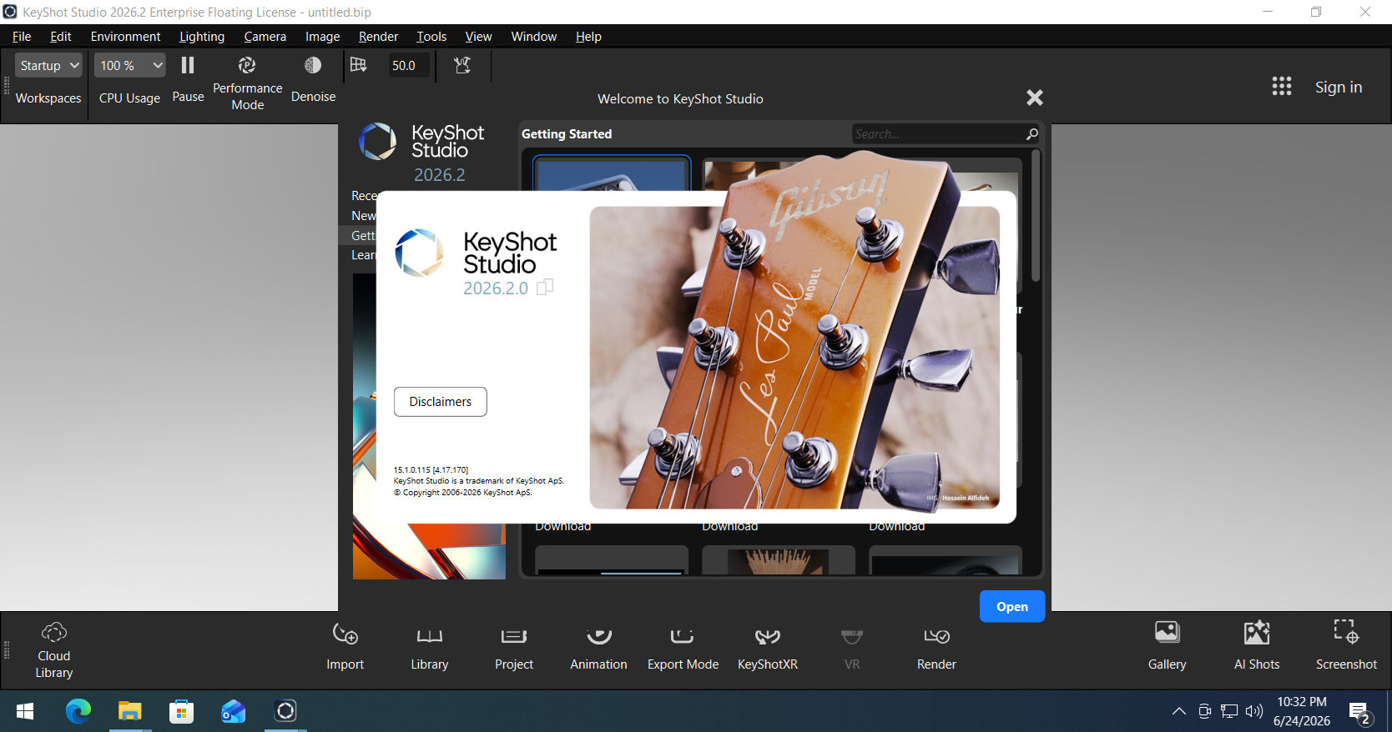Close the Welcome to KeyShot Studio dialog

[x=1035, y=98]
